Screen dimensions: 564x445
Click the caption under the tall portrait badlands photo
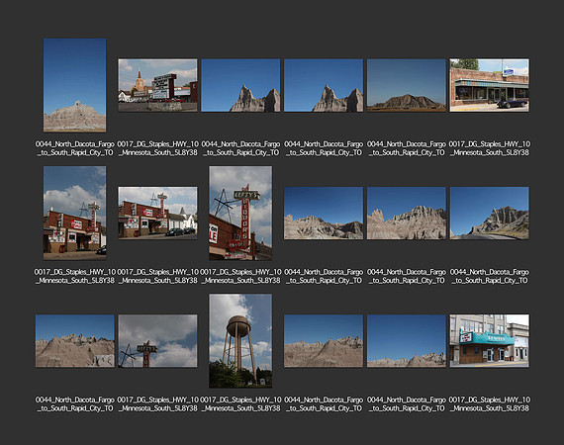click(75, 148)
